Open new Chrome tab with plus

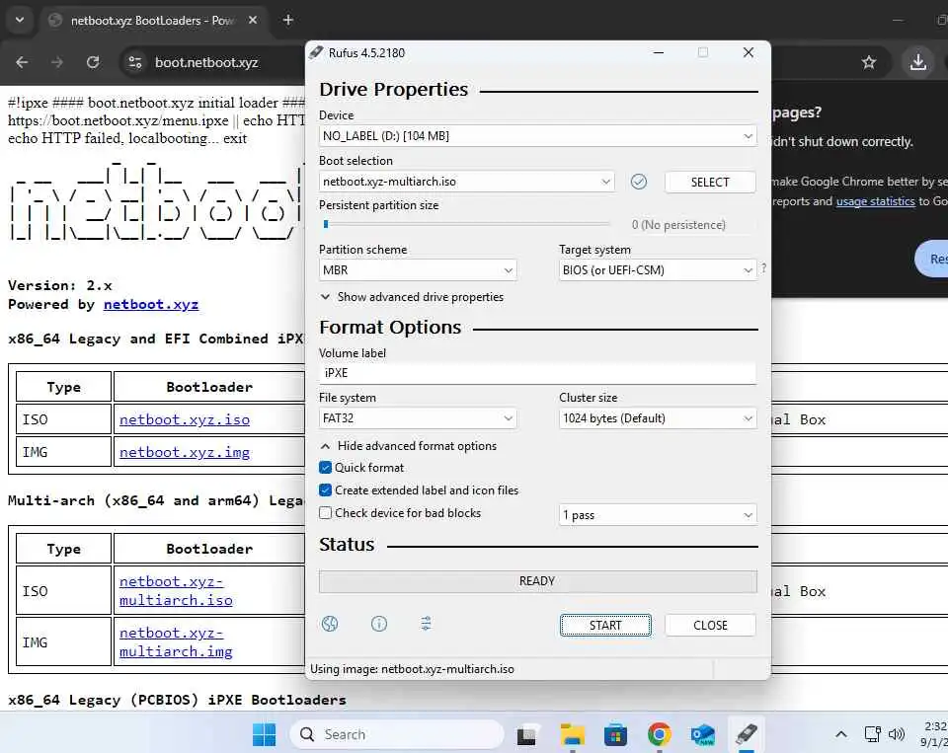(288, 20)
